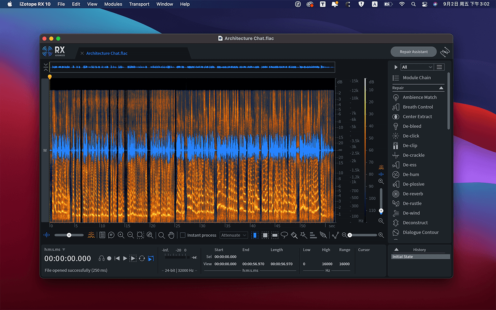496x310 pixels.
Task: Collapse the Repair module category
Action: tap(441, 88)
